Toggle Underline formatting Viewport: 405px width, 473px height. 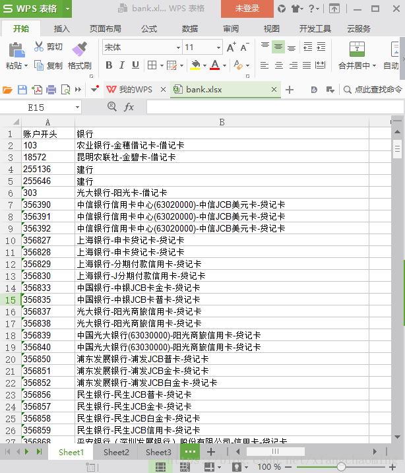(135, 65)
